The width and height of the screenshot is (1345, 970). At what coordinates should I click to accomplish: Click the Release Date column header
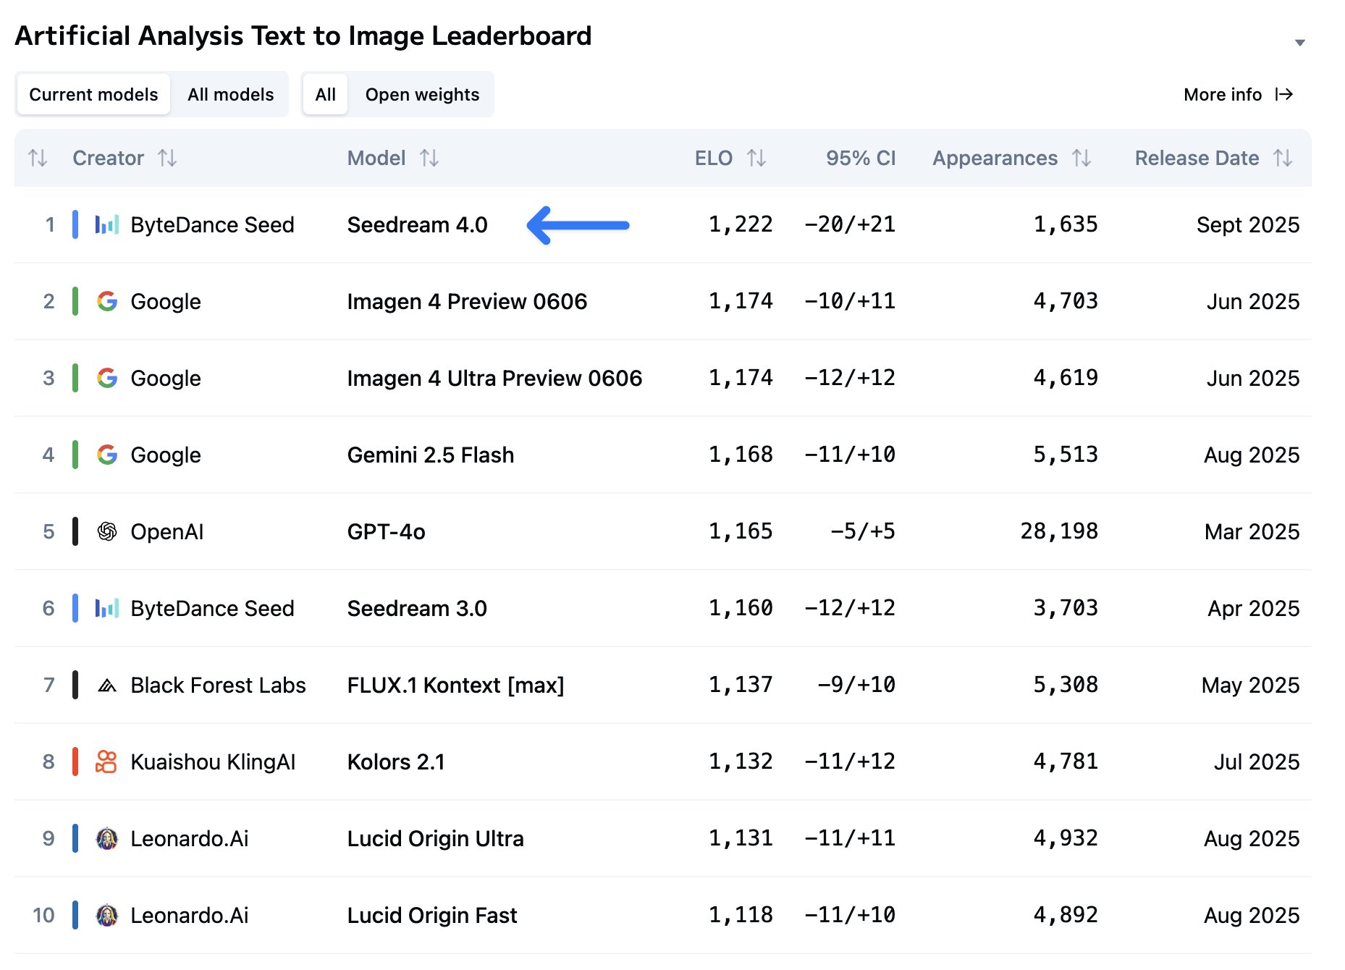(x=1197, y=158)
